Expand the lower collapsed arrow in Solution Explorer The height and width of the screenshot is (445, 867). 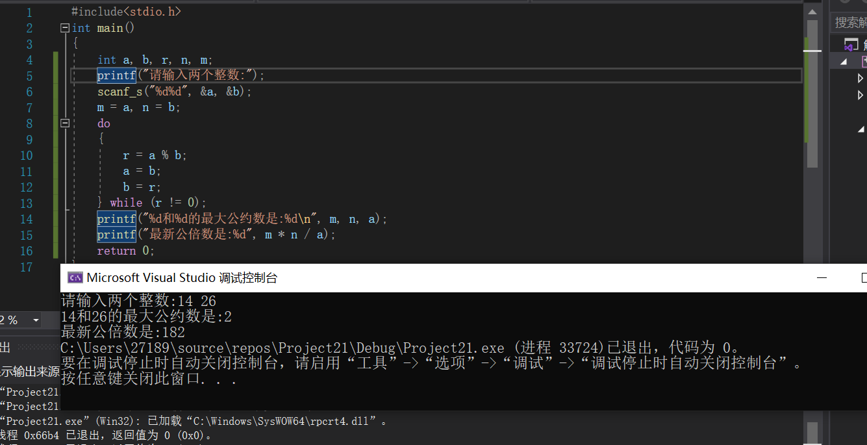click(x=861, y=95)
